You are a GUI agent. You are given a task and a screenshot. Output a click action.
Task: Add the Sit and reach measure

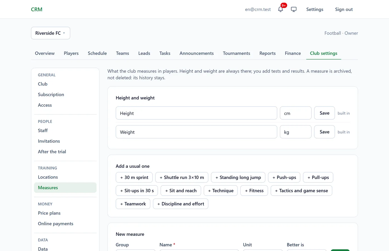[x=181, y=191]
